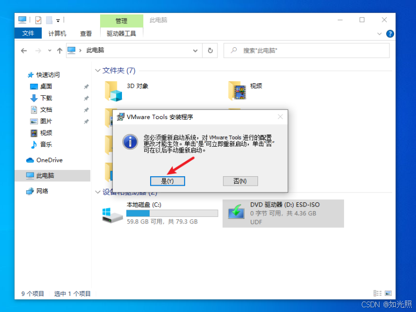Select the 本地磁盘 (C:) drive icon
416x312 pixels.
pos(113,215)
